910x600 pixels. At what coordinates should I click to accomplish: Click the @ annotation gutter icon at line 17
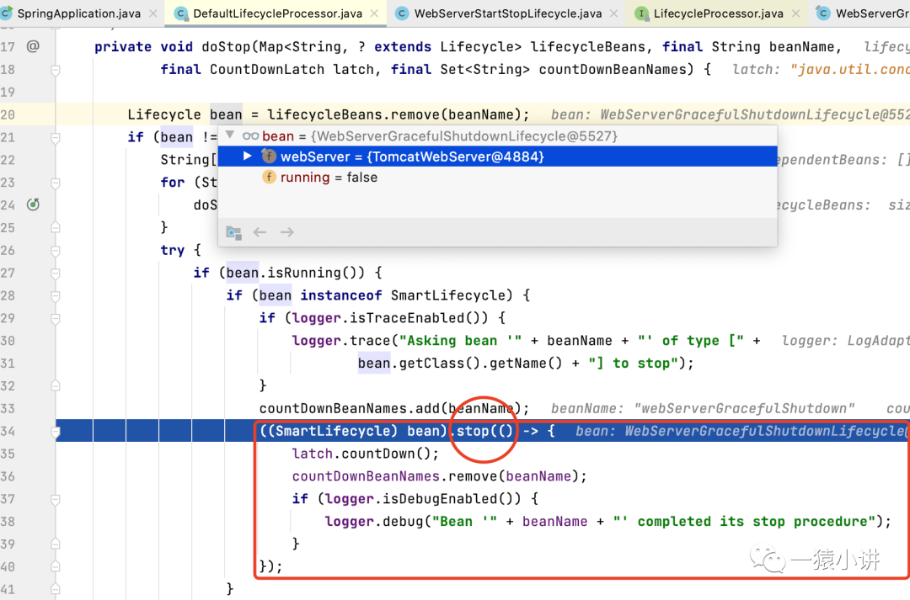33,45
